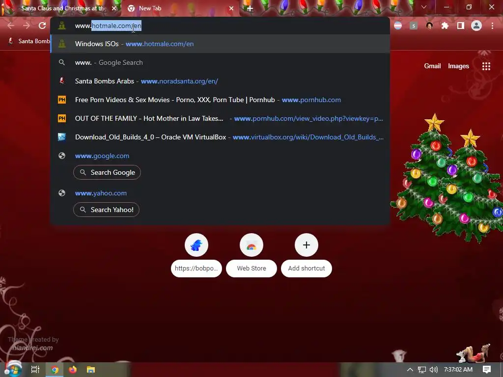
Task: Open Task View on the taskbar
Action: [x=35, y=370]
